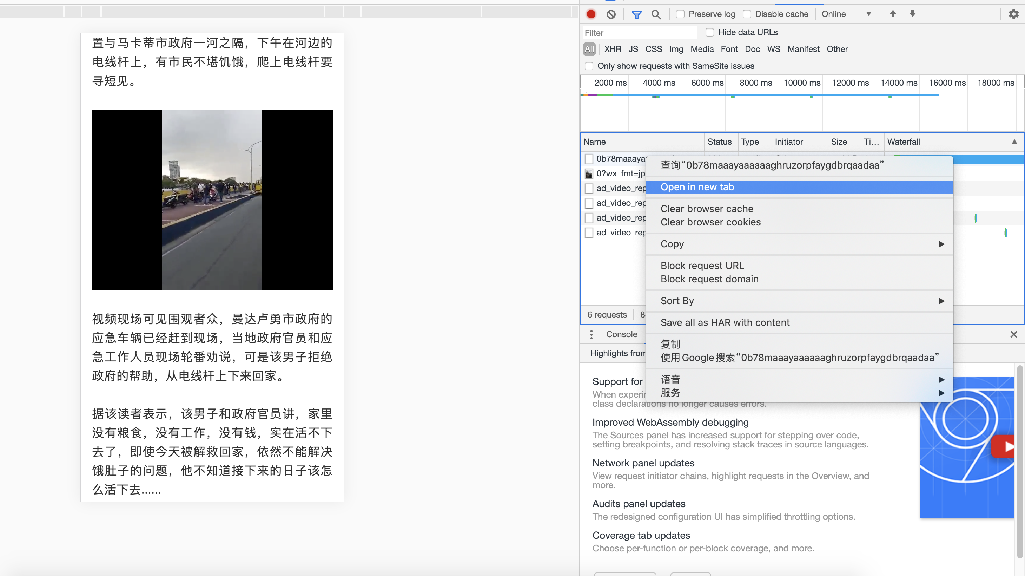1025x576 pixels.
Task: Open network settings gear icon
Action: [x=1013, y=14]
